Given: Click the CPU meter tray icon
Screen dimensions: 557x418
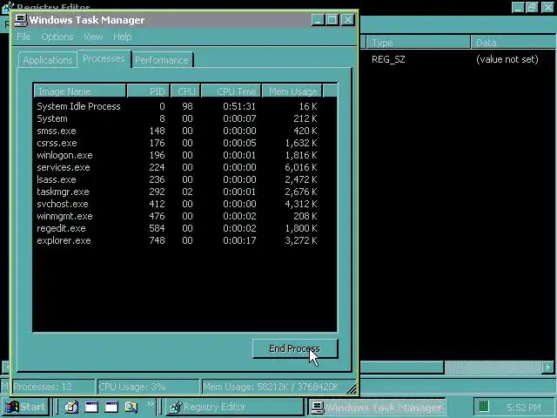Looking at the screenshot, I should point(484,407).
